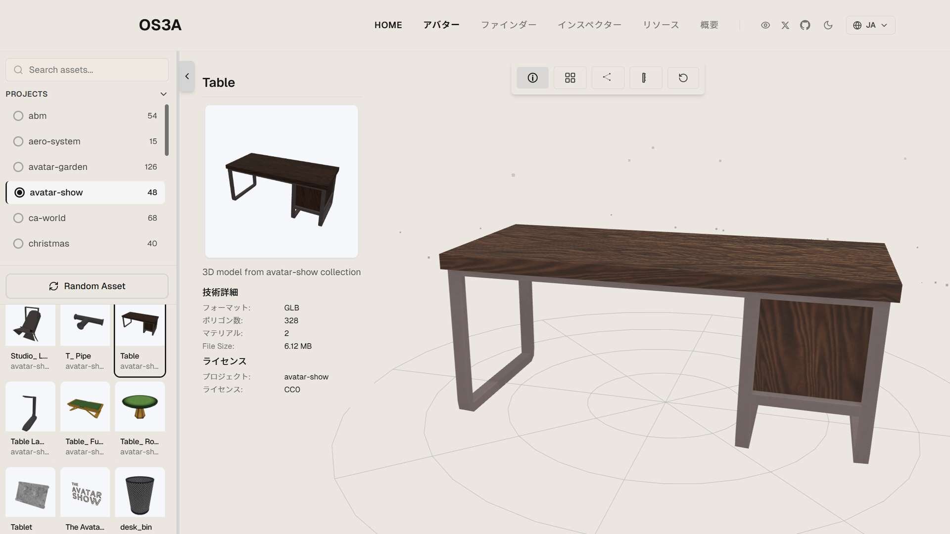Image resolution: width=950 pixels, height=534 pixels.
Task: Click the Random Asset button
Action: 87,286
